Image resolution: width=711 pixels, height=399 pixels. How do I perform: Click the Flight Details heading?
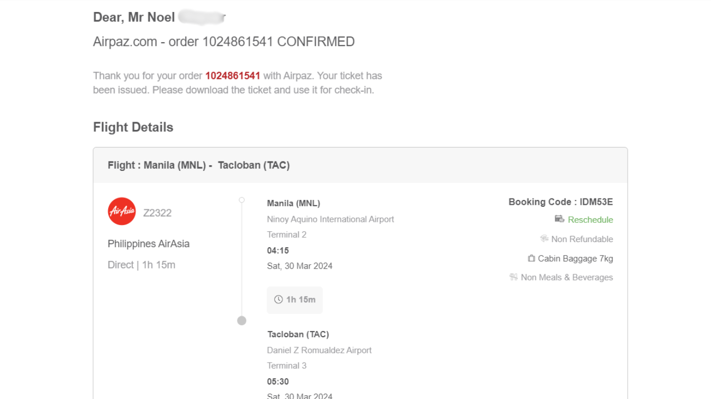click(133, 127)
